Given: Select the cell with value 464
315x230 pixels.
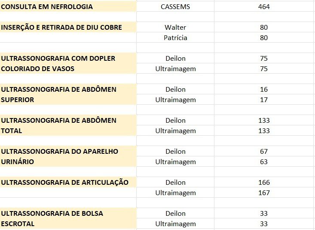Looking at the screenshot, I should click(x=264, y=6).
